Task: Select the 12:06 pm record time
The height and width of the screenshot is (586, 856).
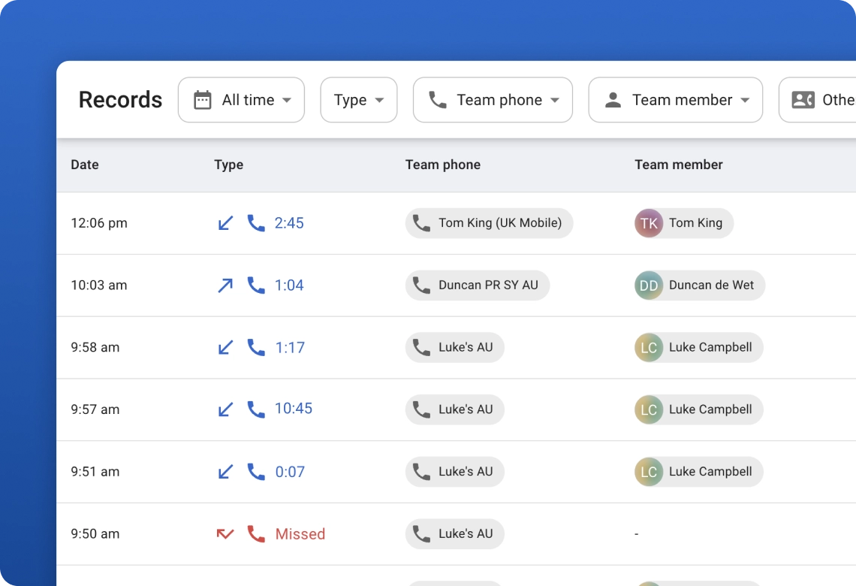Action: tap(99, 223)
